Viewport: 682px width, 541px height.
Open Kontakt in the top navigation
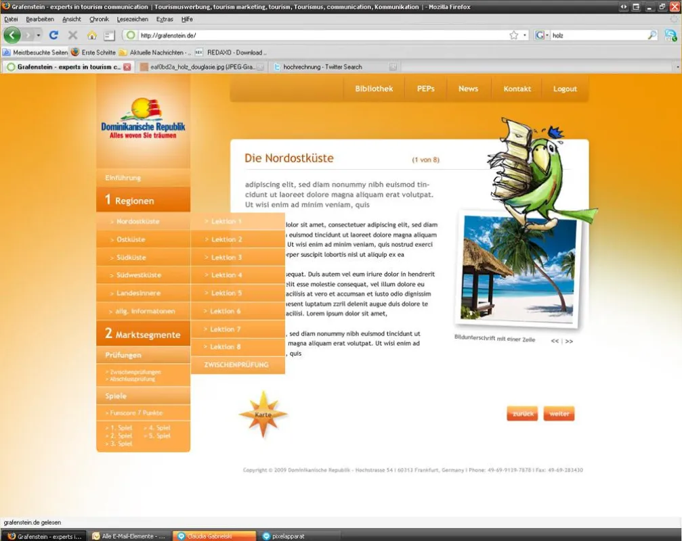click(x=517, y=89)
